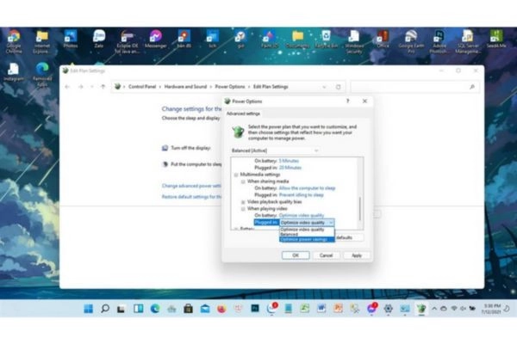Click the Refresh button beside address bar
Viewport: 517px width, 344px height.
tap(338, 87)
